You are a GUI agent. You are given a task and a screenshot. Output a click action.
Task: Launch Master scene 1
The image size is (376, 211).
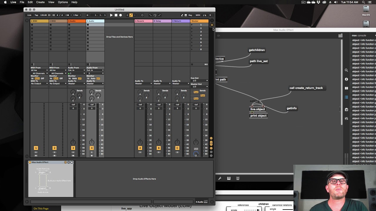click(192, 25)
